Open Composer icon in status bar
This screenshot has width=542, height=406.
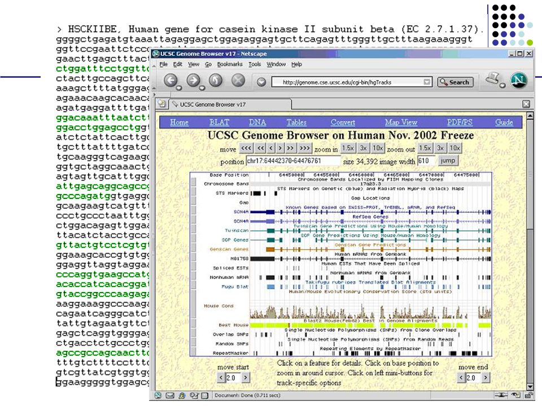[x=194, y=396]
